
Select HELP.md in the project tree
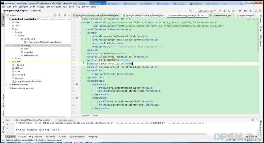(19, 68)
